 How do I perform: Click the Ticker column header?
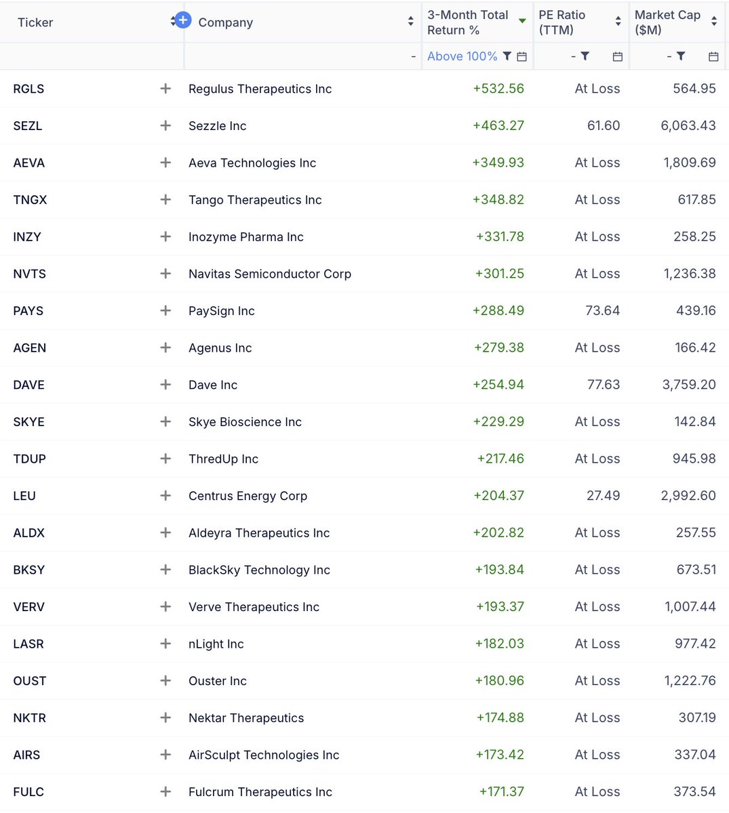[x=35, y=22]
